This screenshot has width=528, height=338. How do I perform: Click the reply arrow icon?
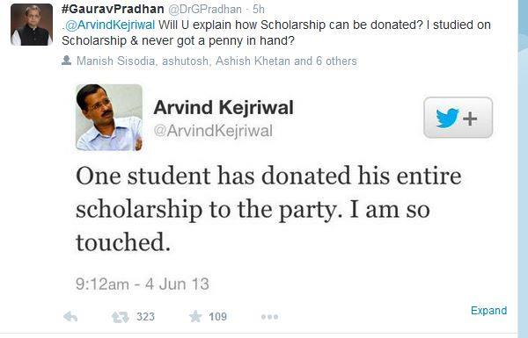click(70, 317)
